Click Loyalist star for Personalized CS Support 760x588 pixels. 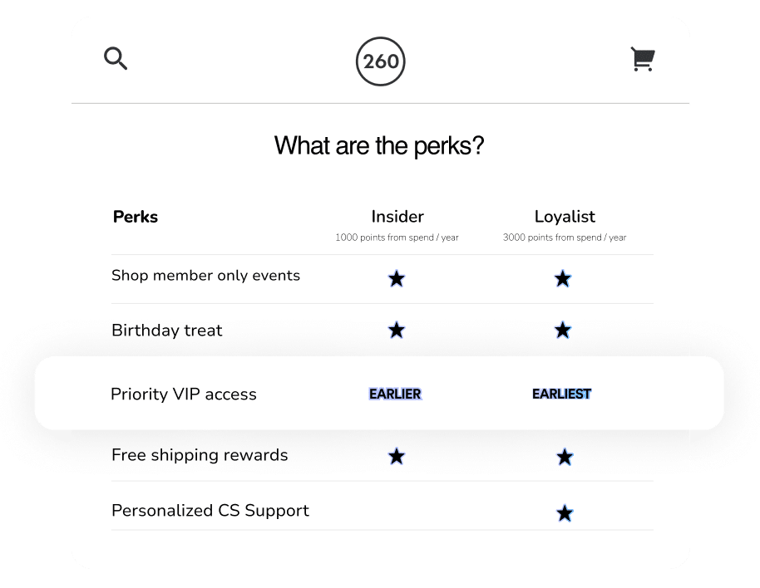pos(565,513)
